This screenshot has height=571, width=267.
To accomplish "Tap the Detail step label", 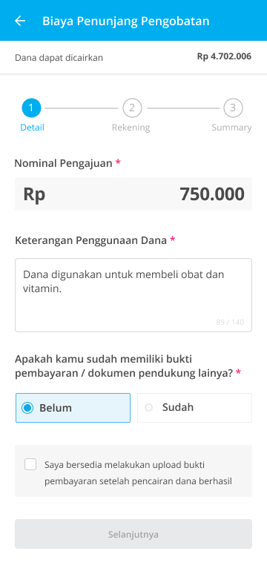I will pos(32,128).
